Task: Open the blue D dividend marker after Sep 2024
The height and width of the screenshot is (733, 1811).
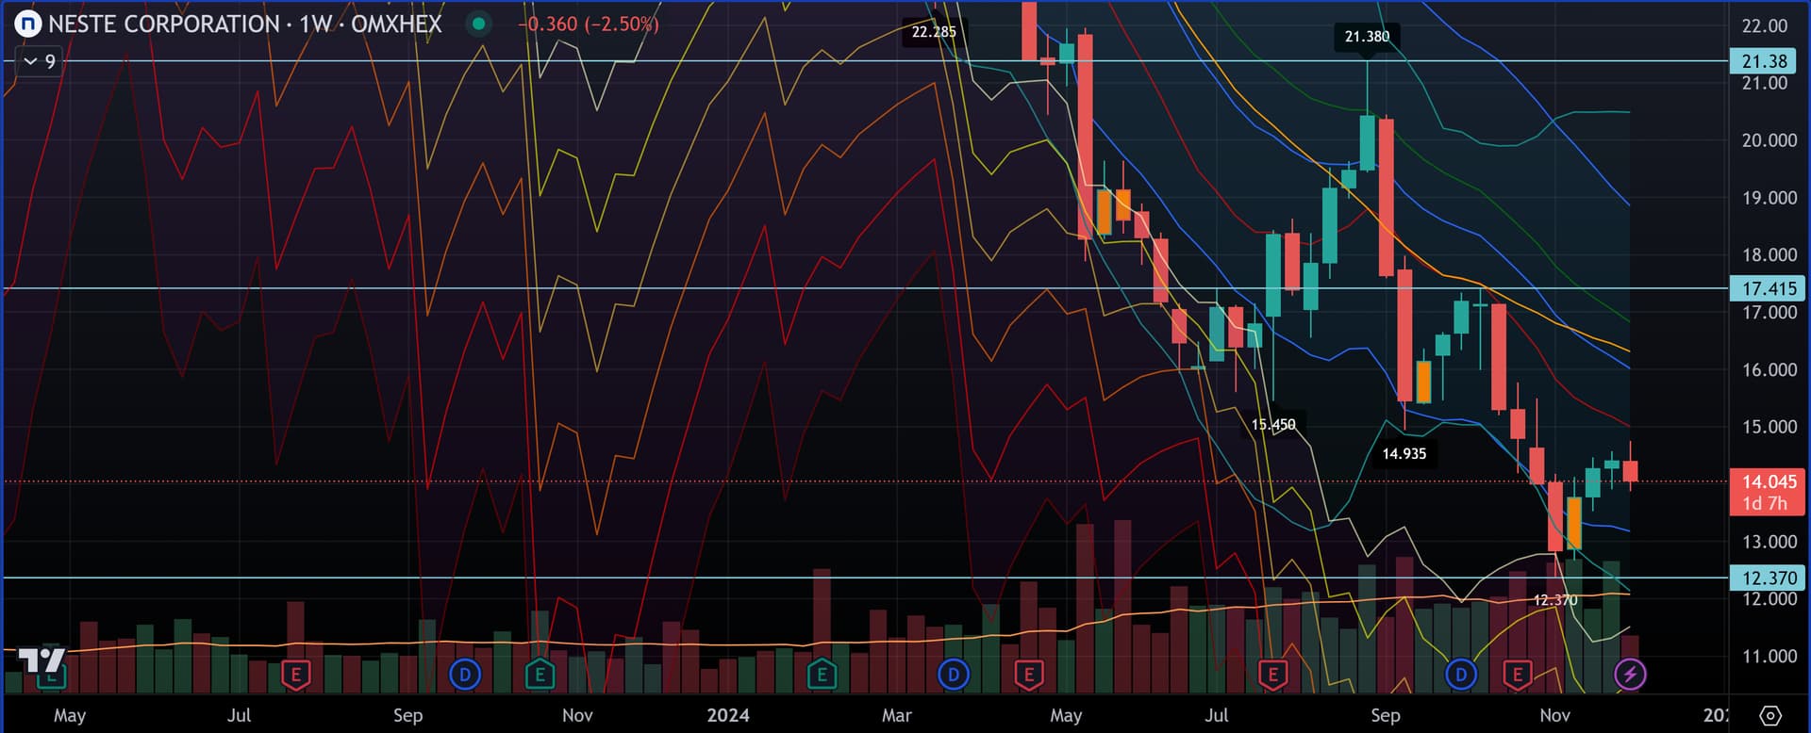Action: coord(1461,675)
